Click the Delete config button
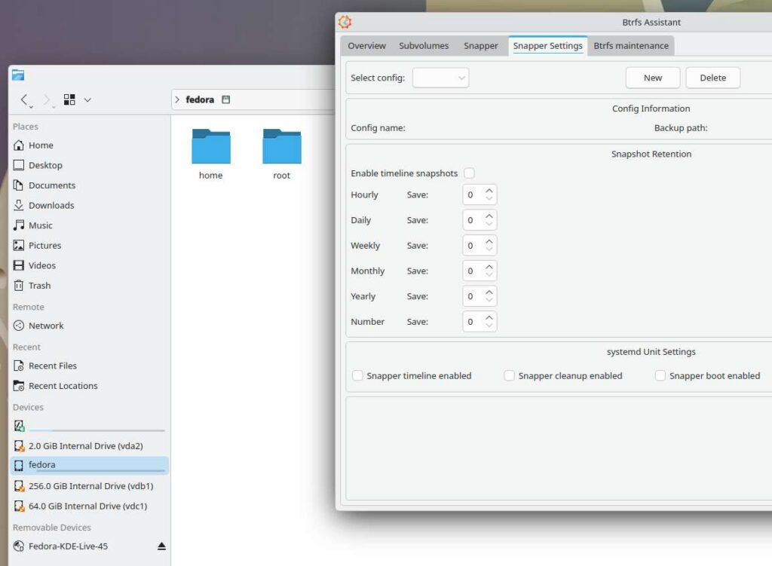Viewport: 772px width, 566px height. (x=713, y=78)
